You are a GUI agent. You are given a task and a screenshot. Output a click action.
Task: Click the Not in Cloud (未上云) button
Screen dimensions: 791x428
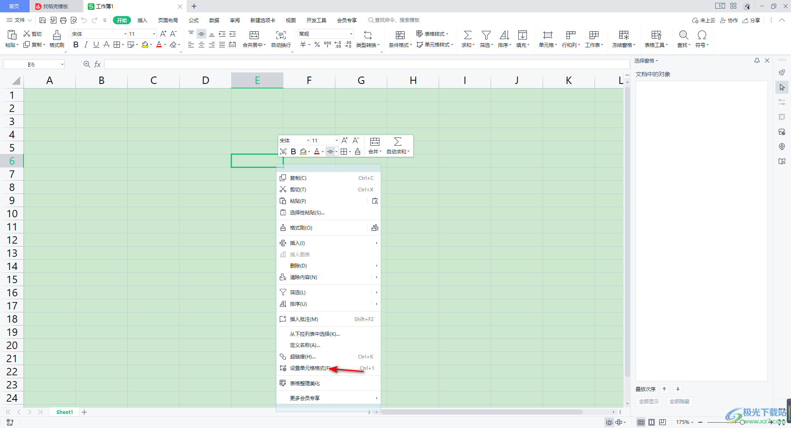(704, 20)
